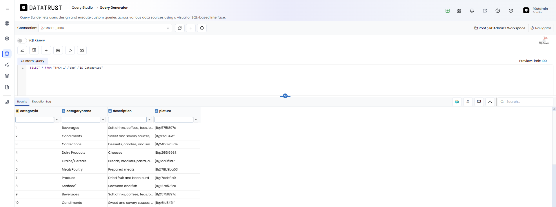This screenshot has height=207, width=556.
Task: Open the report document icon in sidebar
Action: pos(7,87)
